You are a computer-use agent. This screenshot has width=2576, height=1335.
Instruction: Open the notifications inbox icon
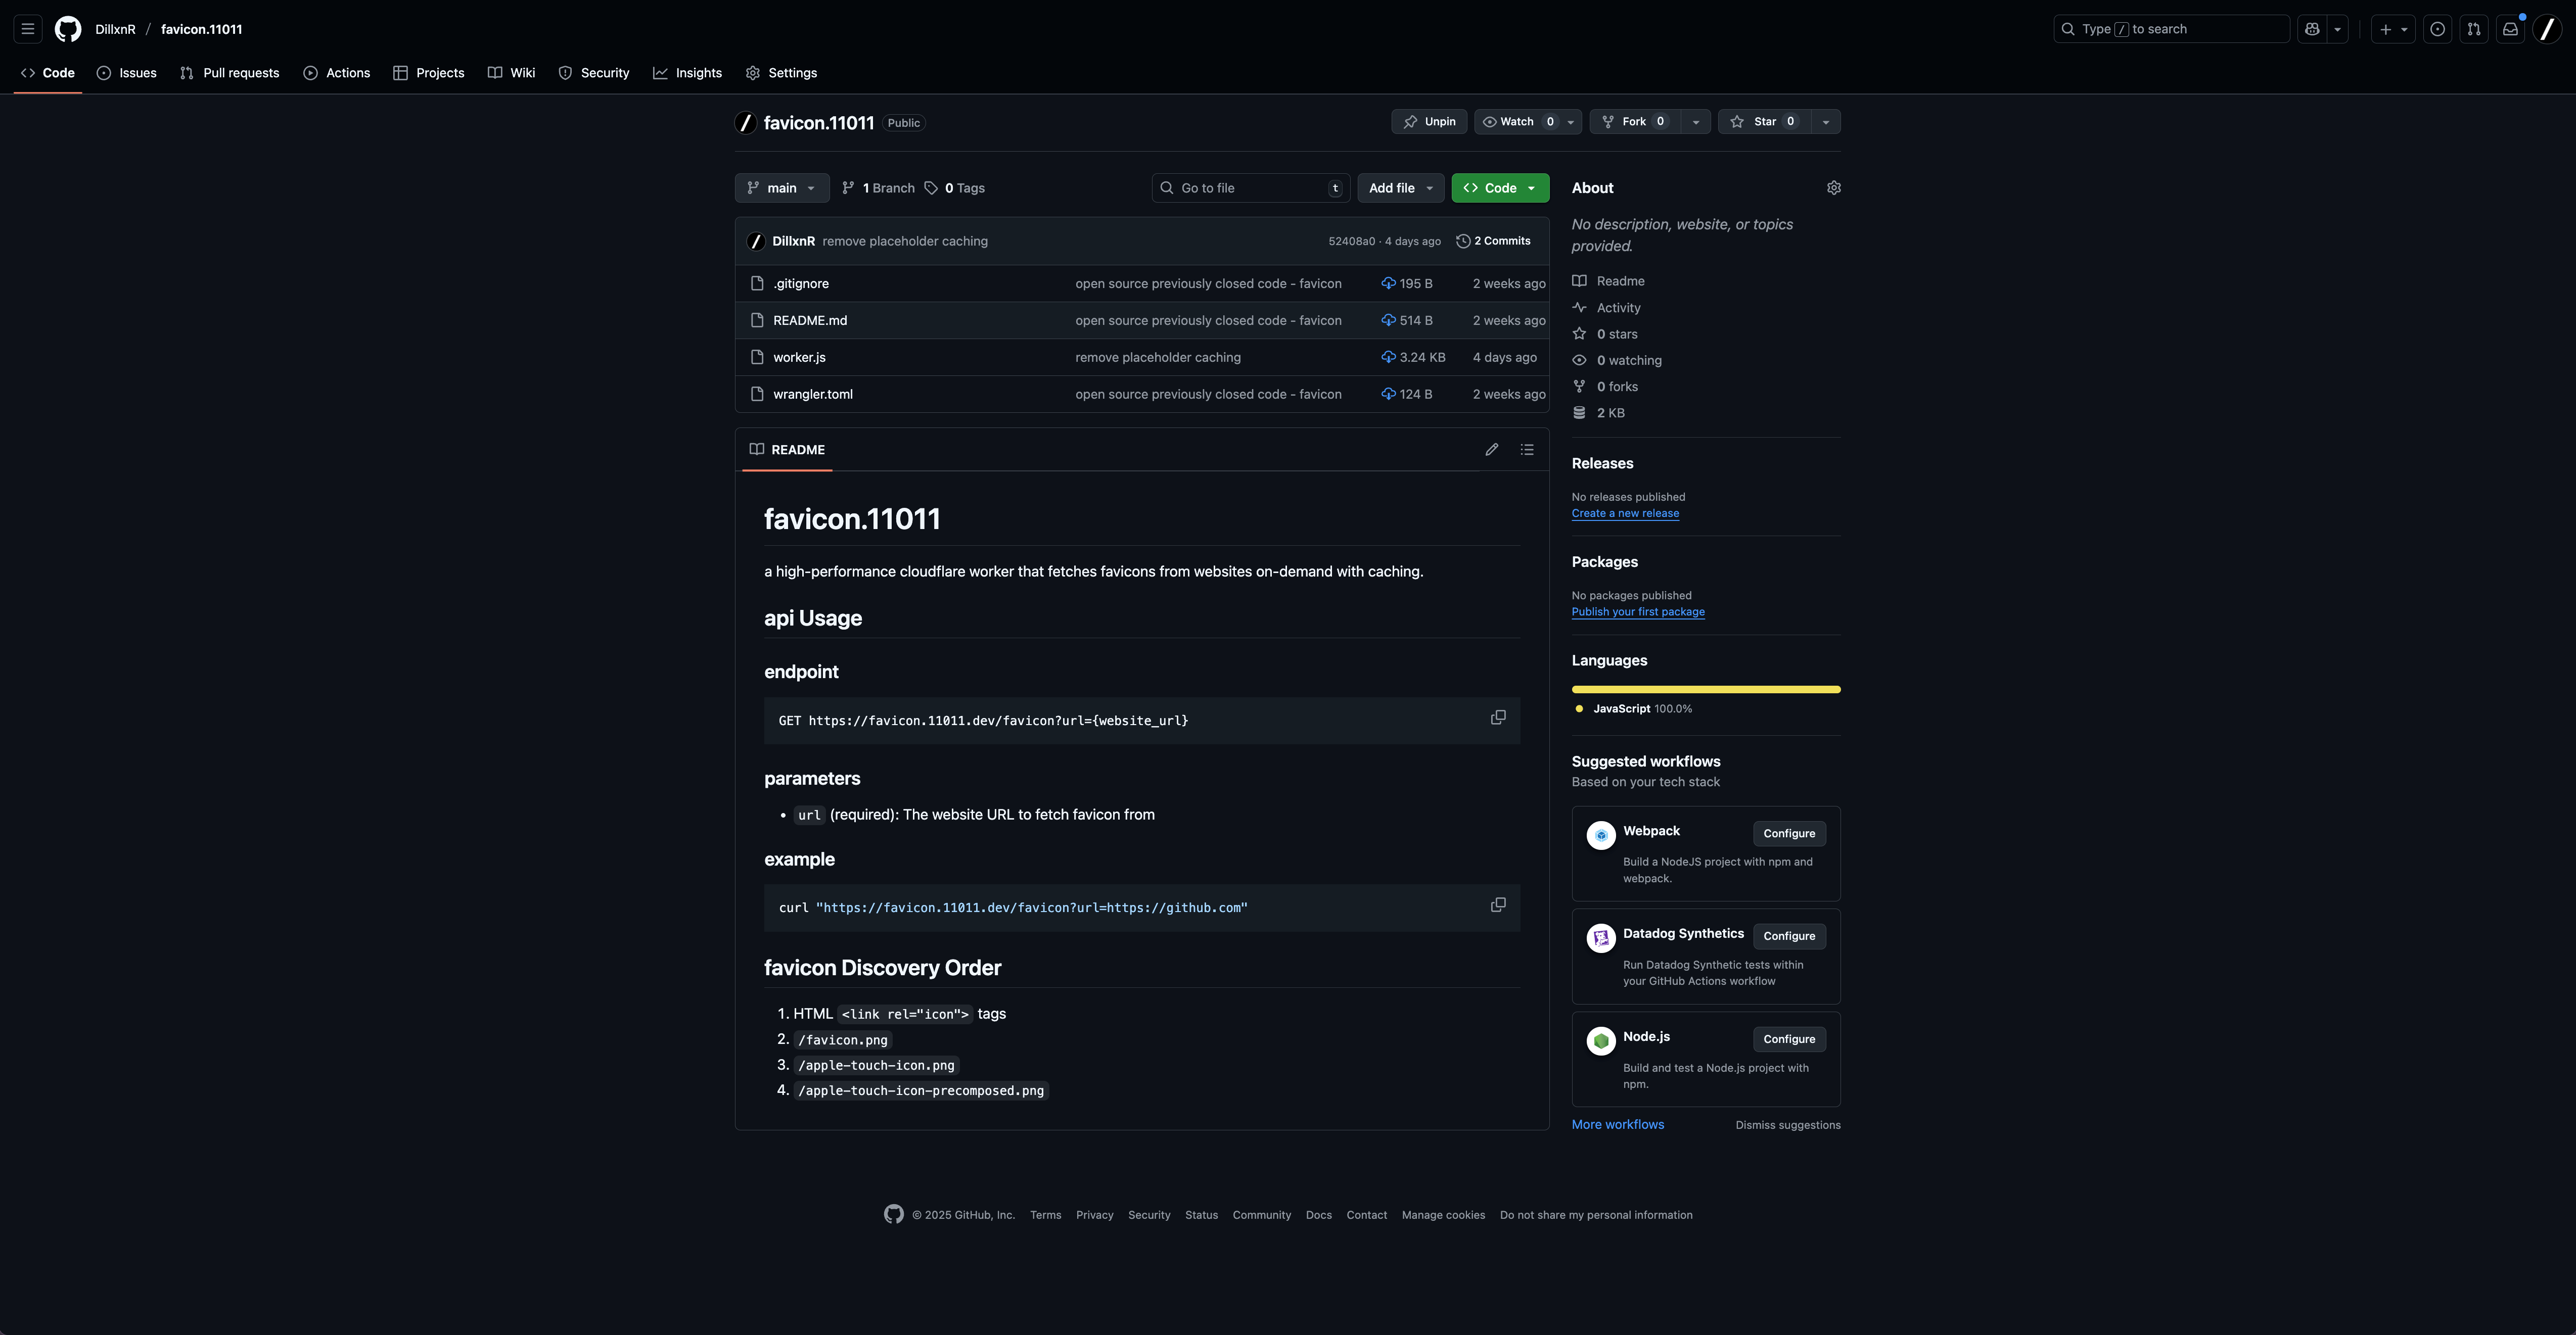coord(2510,29)
